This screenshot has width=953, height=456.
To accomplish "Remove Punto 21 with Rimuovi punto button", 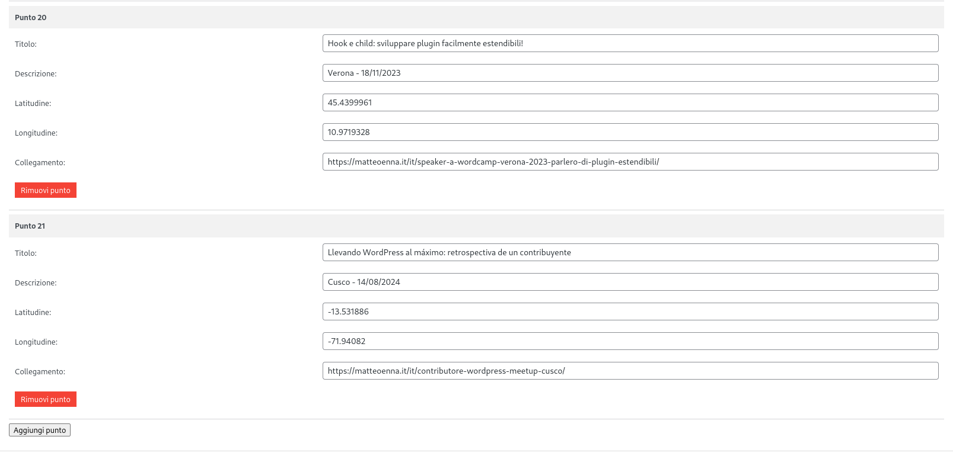I will tap(46, 399).
